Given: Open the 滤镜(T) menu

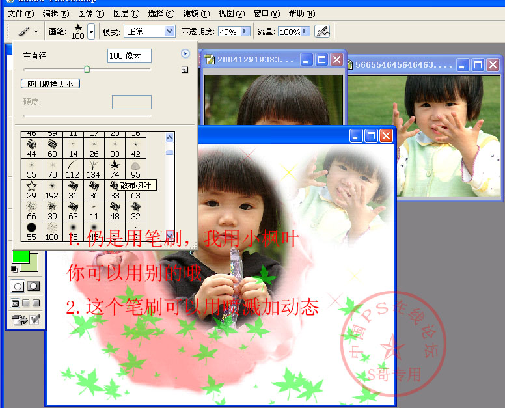Looking at the screenshot, I should coord(197,14).
